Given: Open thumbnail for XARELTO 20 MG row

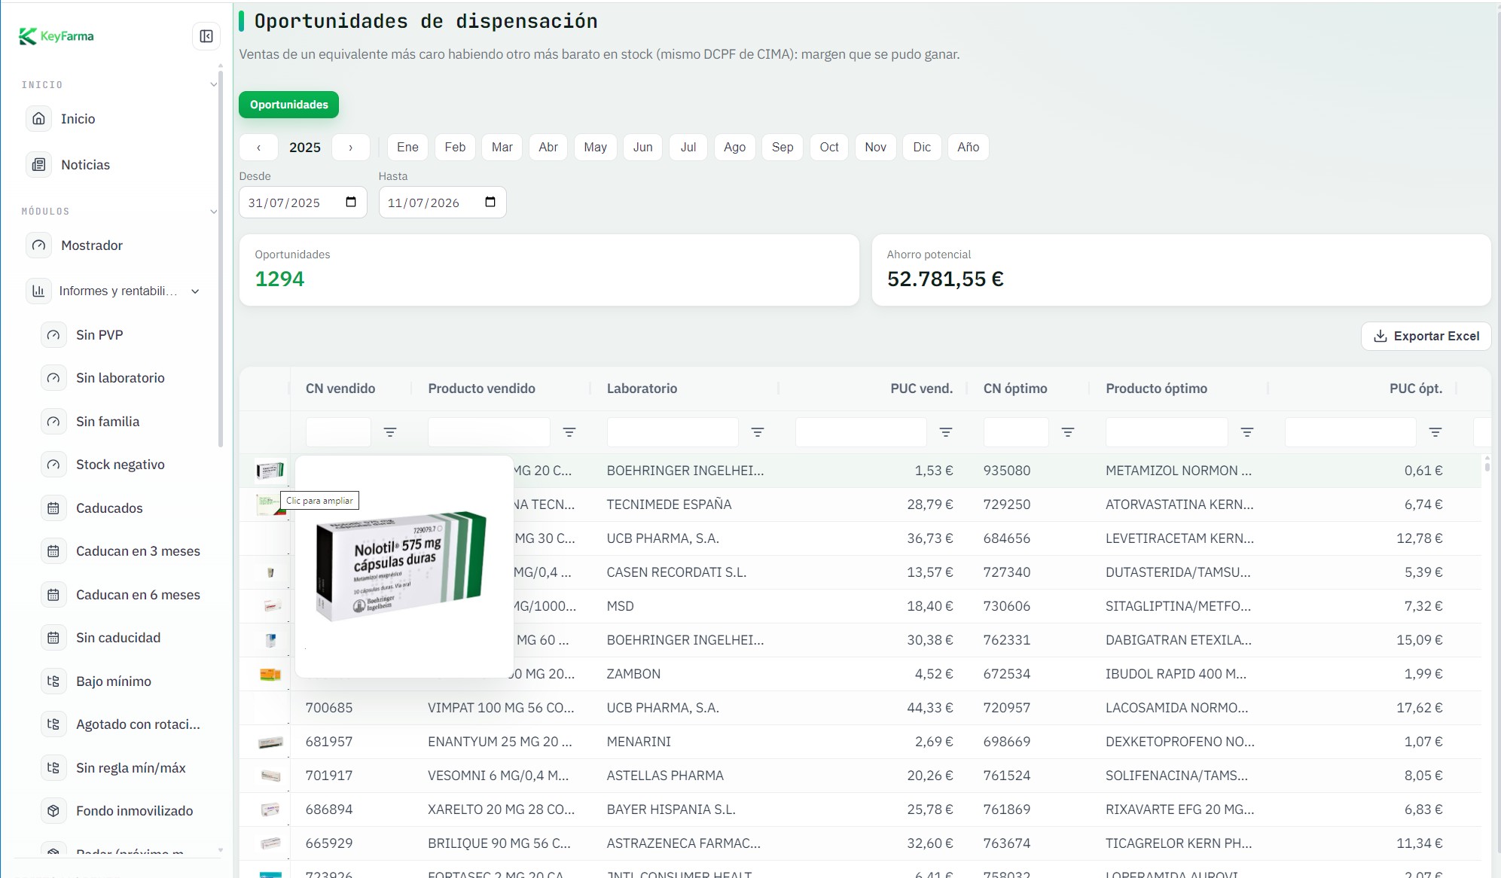Looking at the screenshot, I should (270, 810).
